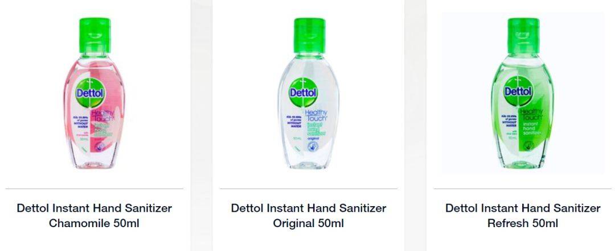Open the pink Chamomile sanitizer bottle image

(x=95, y=93)
